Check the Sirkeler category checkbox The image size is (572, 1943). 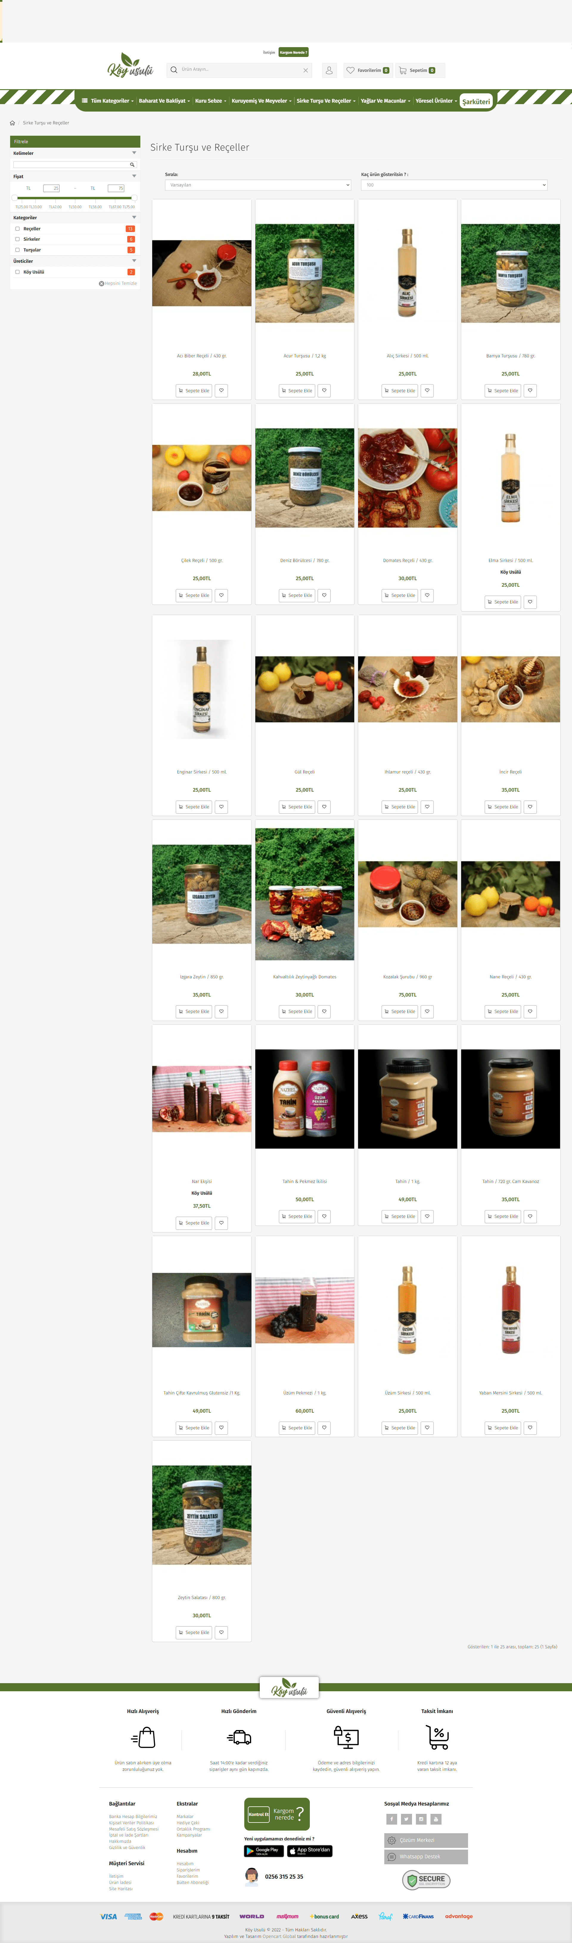17,239
